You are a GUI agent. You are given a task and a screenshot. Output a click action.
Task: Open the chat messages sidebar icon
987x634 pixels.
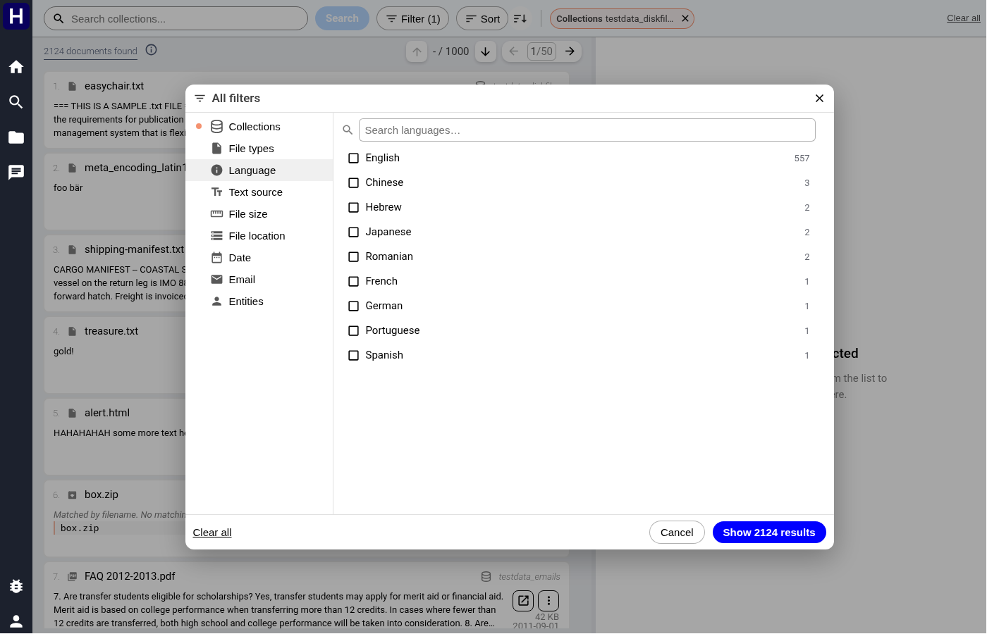(16, 173)
